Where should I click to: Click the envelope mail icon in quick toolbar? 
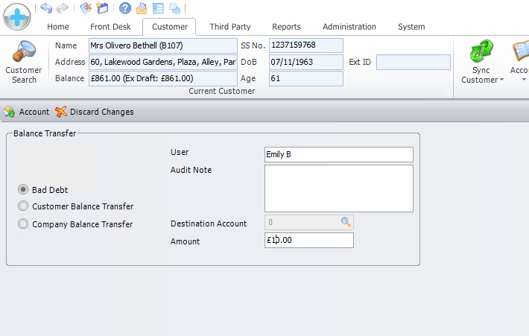point(141,8)
